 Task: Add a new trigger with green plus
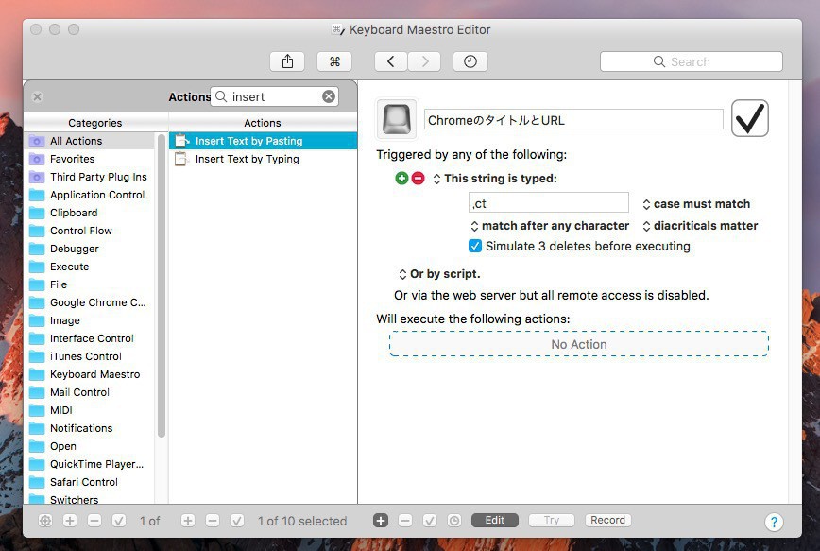(401, 179)
